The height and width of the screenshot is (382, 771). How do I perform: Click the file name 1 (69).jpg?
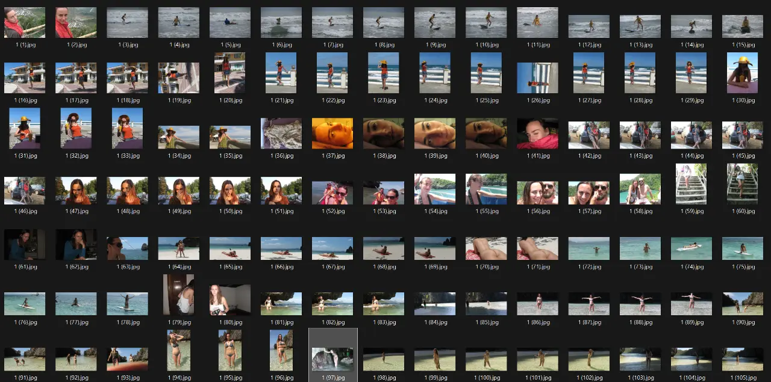pos(435,266)
